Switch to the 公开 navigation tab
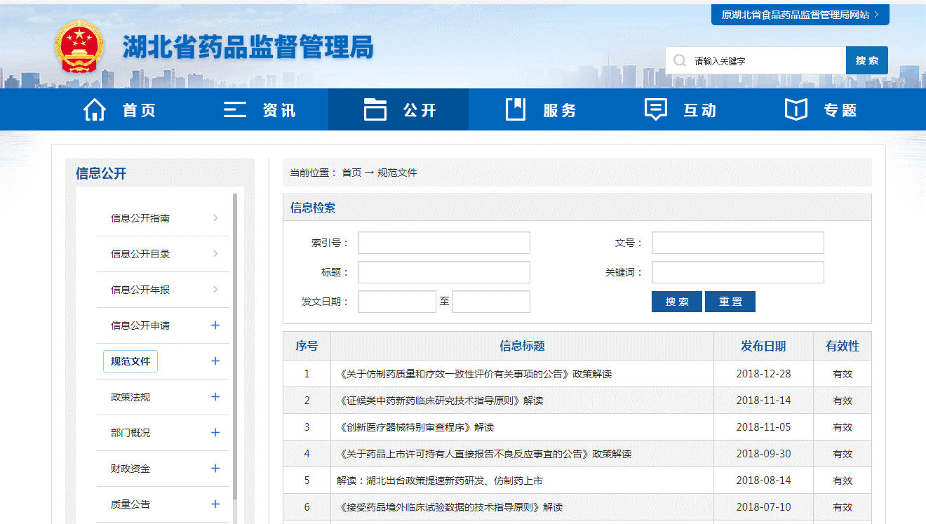The height and width of the screenshot is (524, 926). 398,109
